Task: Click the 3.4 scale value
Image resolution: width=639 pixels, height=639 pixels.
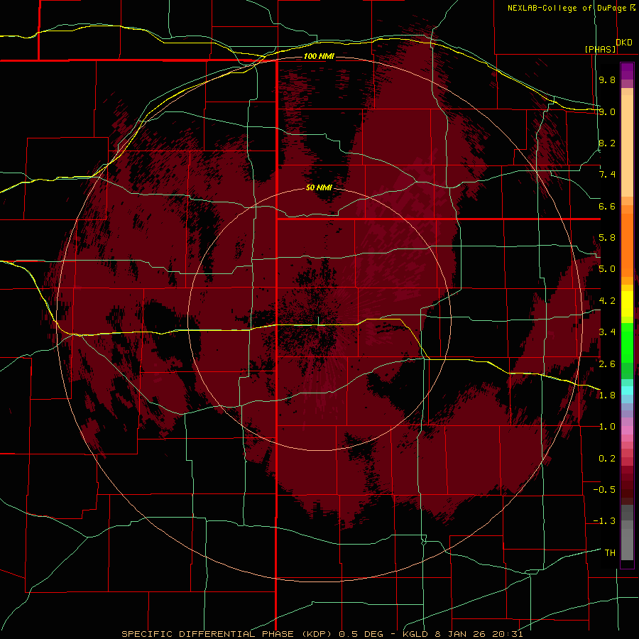Action: pyautogui.click(x=607, y=332)
